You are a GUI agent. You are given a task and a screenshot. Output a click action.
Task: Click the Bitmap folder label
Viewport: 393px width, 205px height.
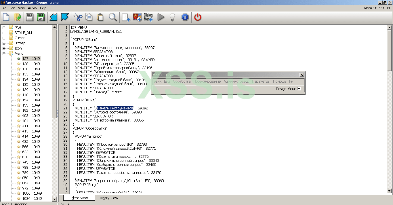[20, 43]
